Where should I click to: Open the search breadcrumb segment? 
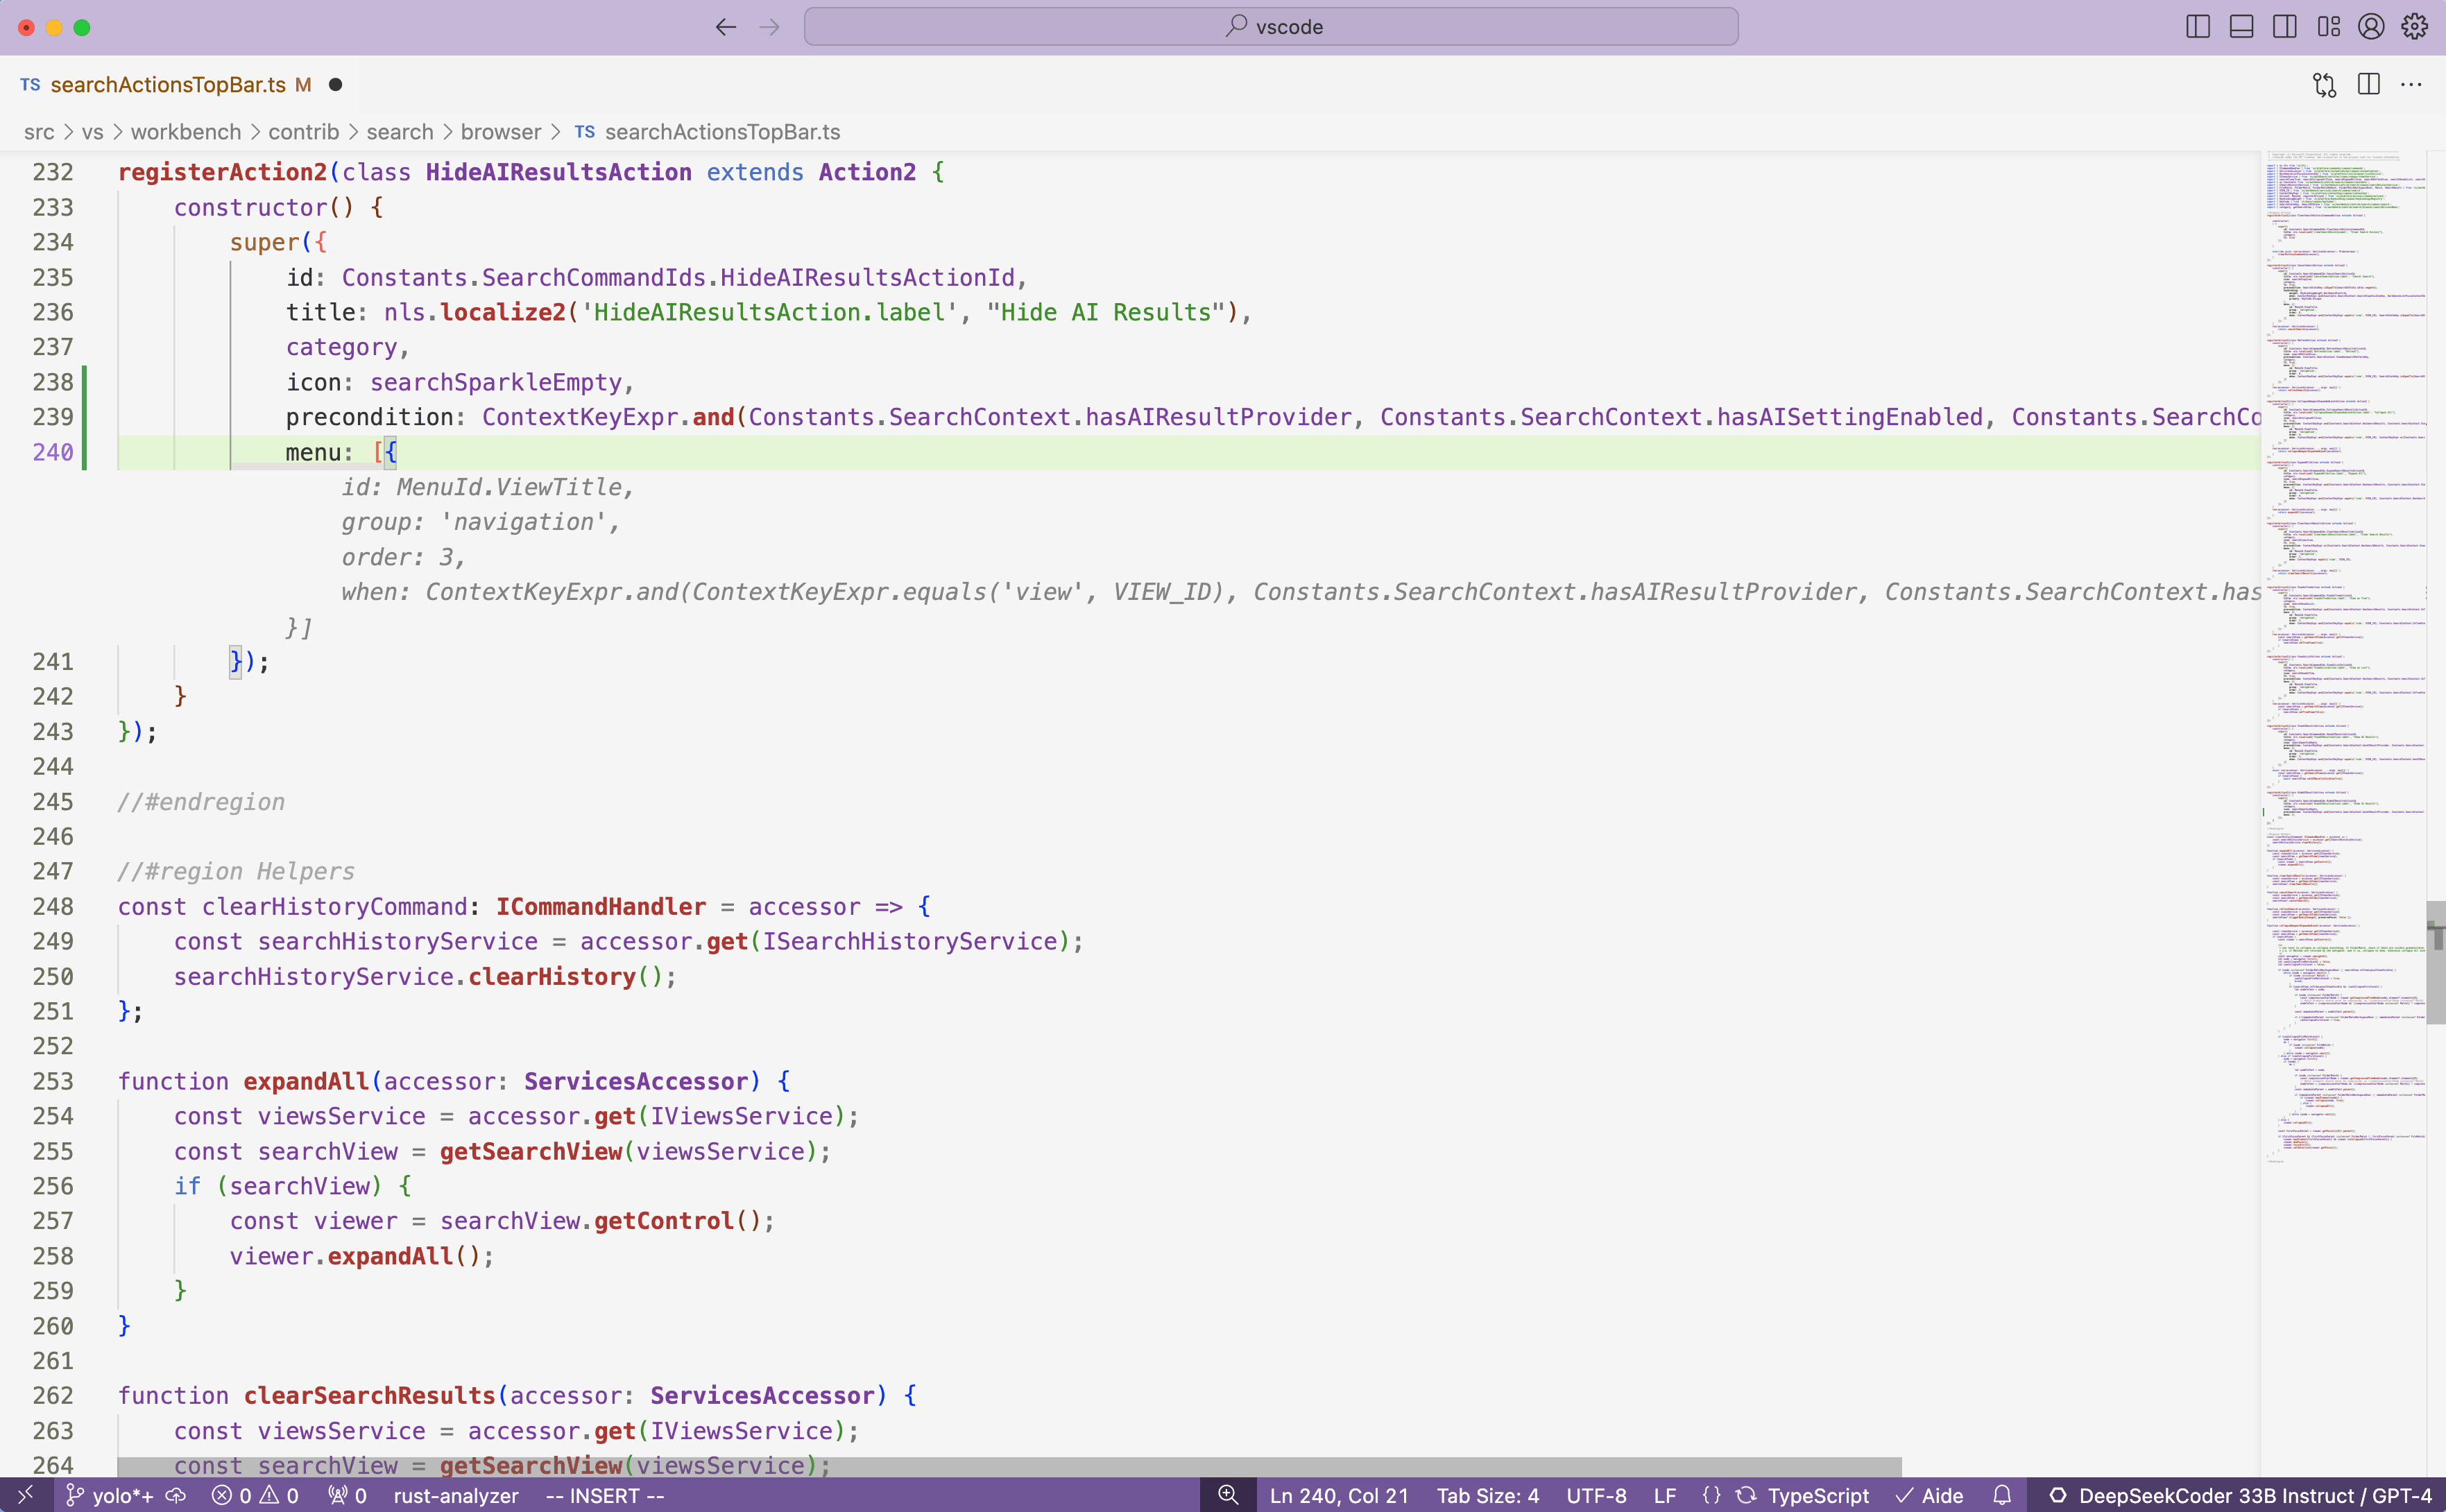[400, 132]
